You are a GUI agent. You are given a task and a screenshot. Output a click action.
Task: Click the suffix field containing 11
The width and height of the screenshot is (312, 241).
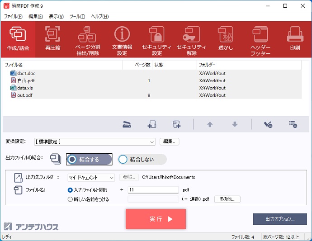[153, 190]
